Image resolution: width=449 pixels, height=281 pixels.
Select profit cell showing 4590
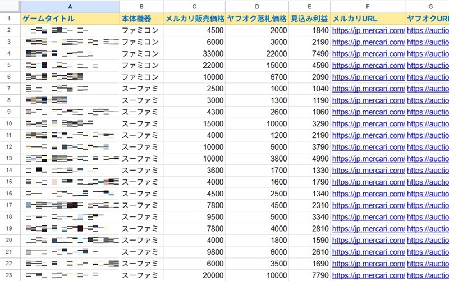[x=310, y=65]
